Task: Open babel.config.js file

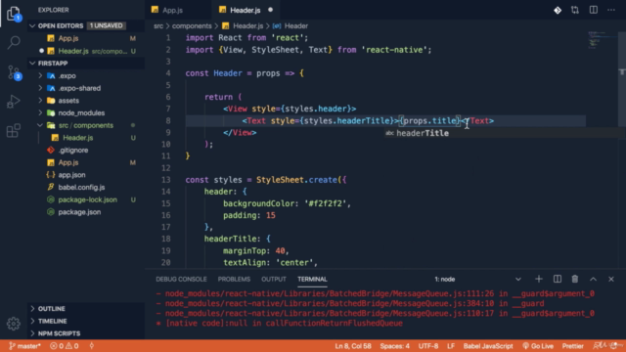Action: 86,187
